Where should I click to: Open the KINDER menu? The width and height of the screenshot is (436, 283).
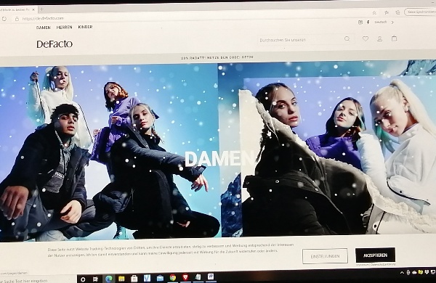85,27
